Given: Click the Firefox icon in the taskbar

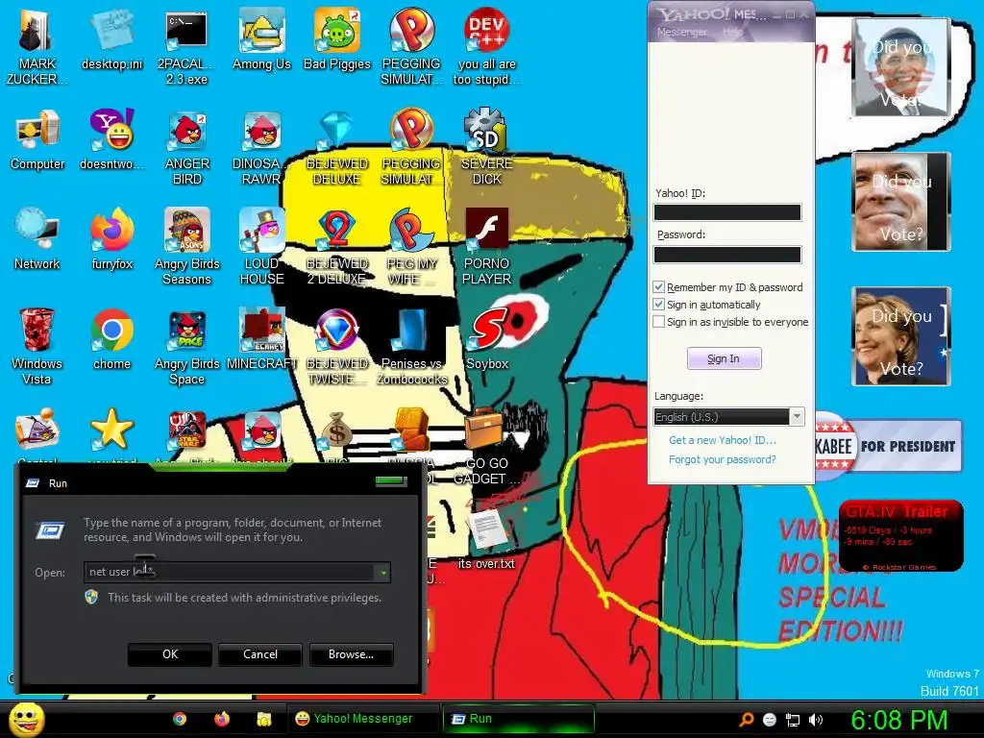Looking at the screenshot, I should click(222, 719).
